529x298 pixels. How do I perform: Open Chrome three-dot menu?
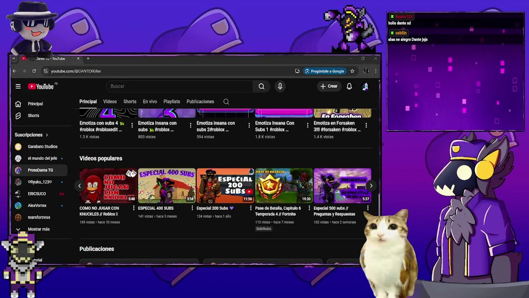click(375, 71)
